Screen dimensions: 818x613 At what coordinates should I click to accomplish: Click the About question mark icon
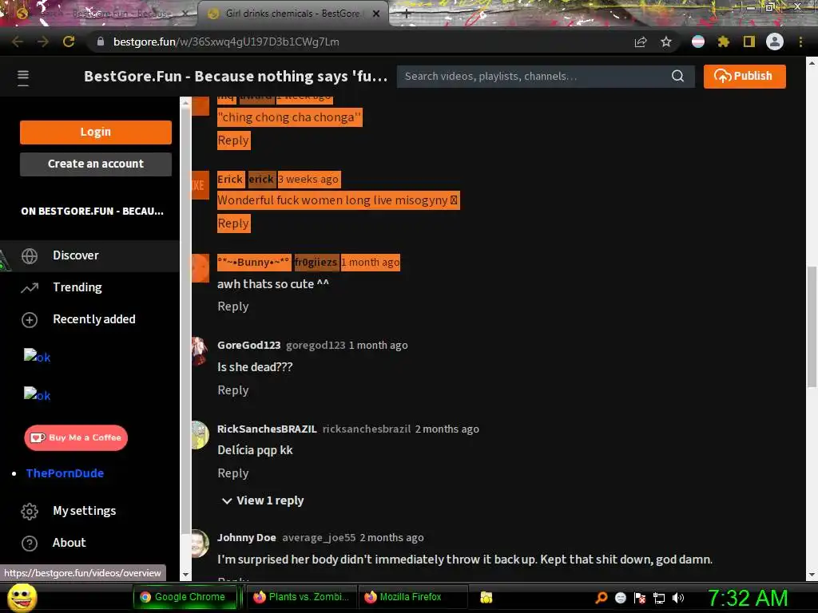[x=30, y=543]
